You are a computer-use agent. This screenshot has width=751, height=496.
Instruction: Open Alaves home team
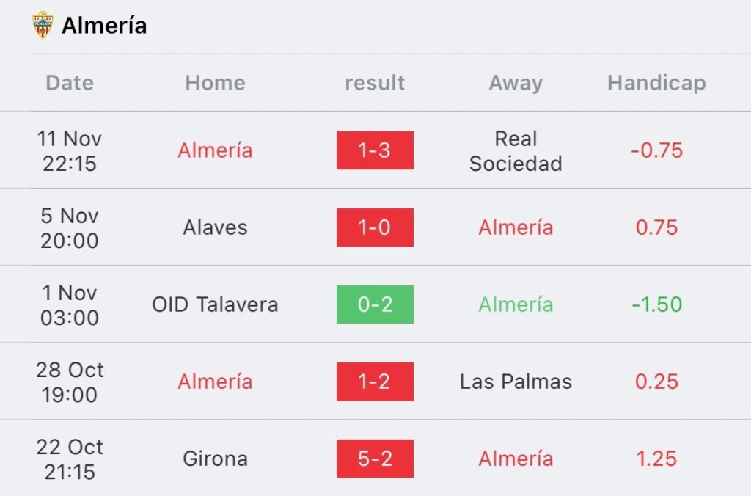[215, 227]
